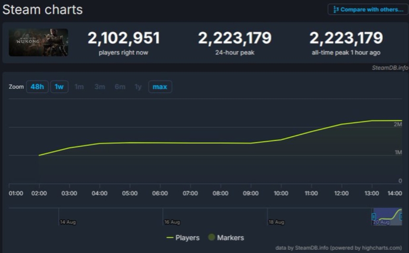409x253 pixels.
Task: Click the green Markers legend dot
Action: pos(212,237)
